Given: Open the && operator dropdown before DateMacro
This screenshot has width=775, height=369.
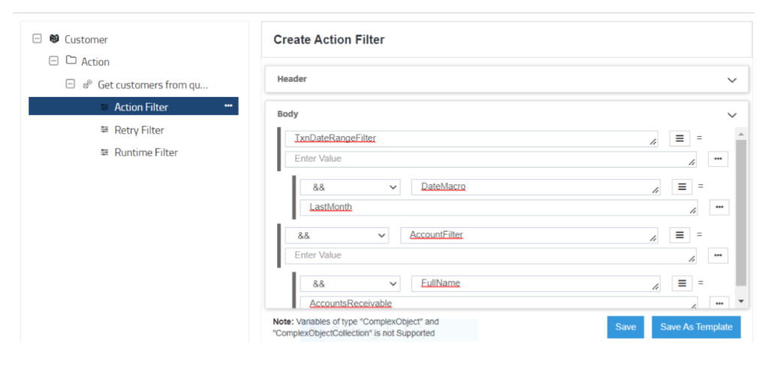Looking at the screenshot, I should (x=350, y=187).
